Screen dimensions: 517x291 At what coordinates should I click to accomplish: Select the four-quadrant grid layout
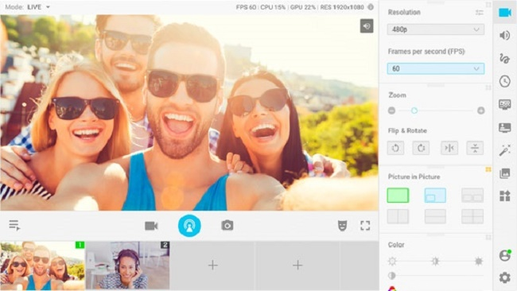472,216
